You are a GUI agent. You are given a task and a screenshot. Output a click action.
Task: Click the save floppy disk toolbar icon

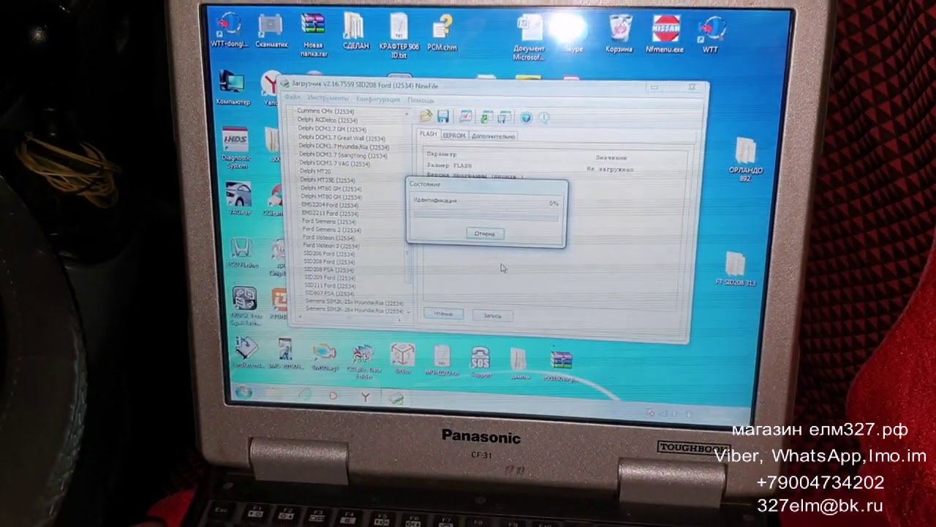coord(443,116)
